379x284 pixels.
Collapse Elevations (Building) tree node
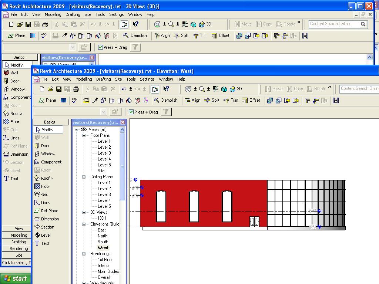point(84,224)
